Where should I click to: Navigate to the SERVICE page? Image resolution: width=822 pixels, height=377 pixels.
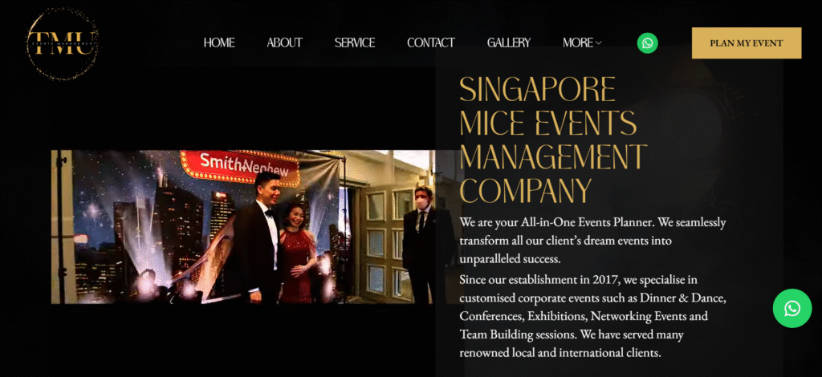355,43
